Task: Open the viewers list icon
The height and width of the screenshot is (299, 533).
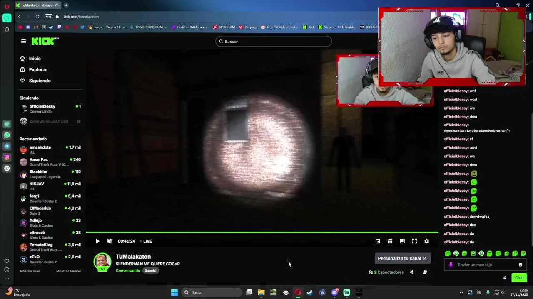Action: (x=425, y=272)
